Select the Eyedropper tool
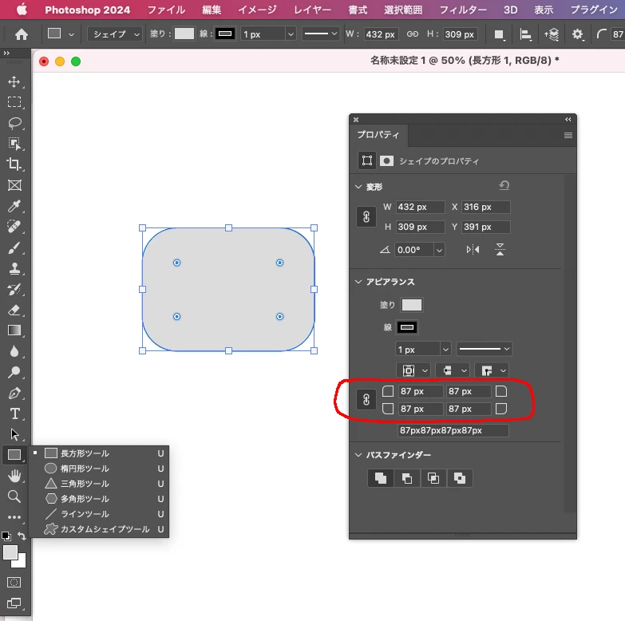 (14, 206)
